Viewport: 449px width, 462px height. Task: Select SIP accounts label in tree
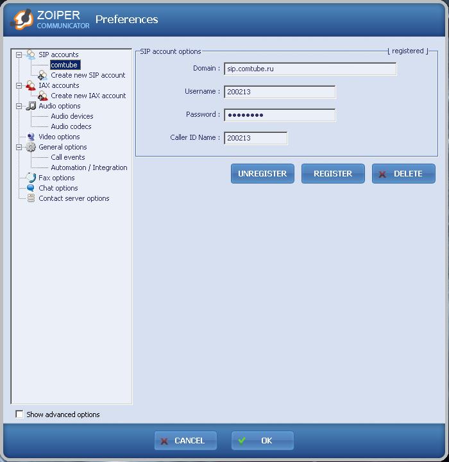(58, 55)
